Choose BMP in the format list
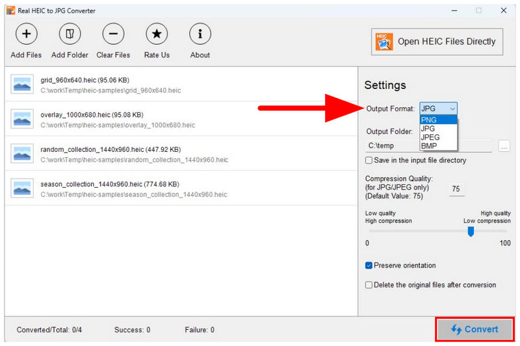 click(x=438, y=145)
